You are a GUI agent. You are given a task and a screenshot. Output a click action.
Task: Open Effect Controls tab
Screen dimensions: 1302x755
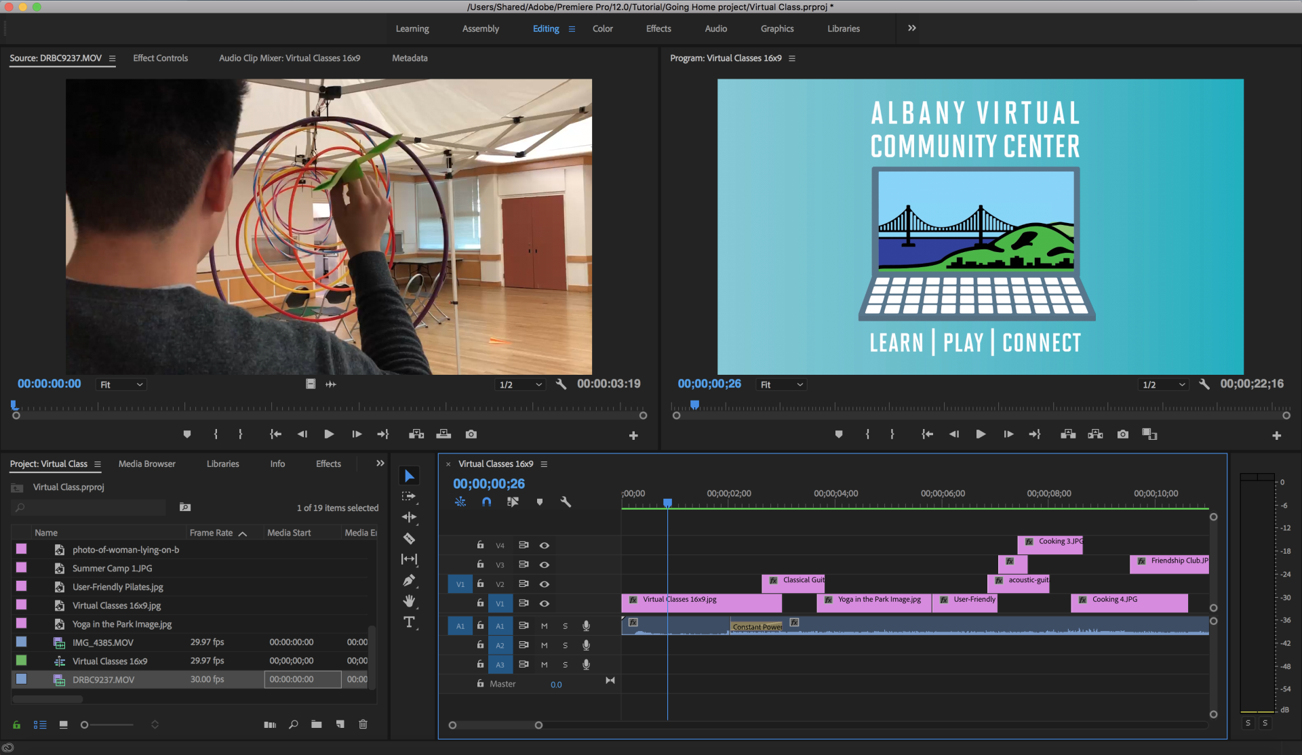click(x=160, y=58)
